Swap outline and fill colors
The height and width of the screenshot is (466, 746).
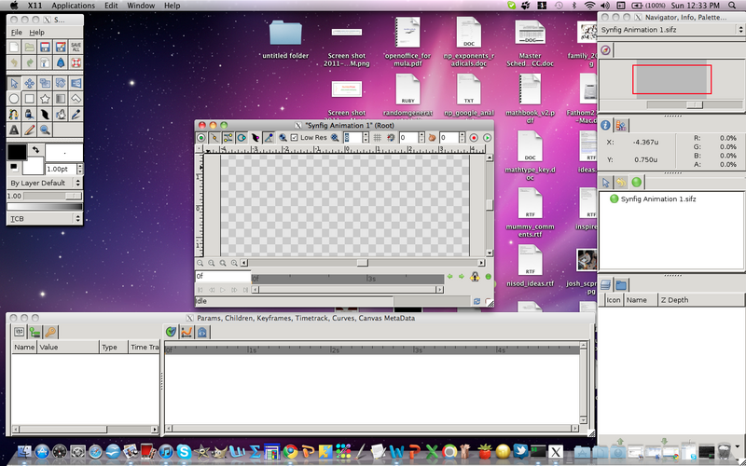pos(35,150)
